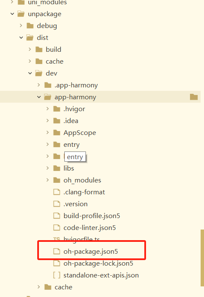This screenshot has width=204, height=297.
Task: Open the build-profile.json5 file
Action: [x=91, y=216]
